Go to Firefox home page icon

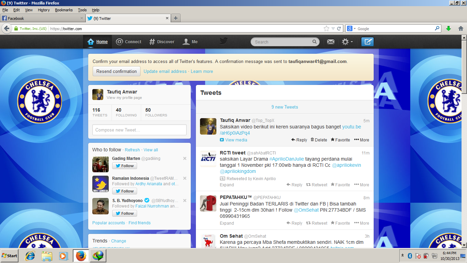(x=461, y=28)
